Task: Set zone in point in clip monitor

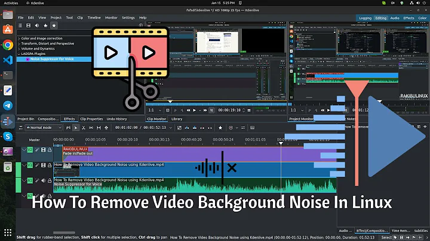Action: click(x=176, y=110)
